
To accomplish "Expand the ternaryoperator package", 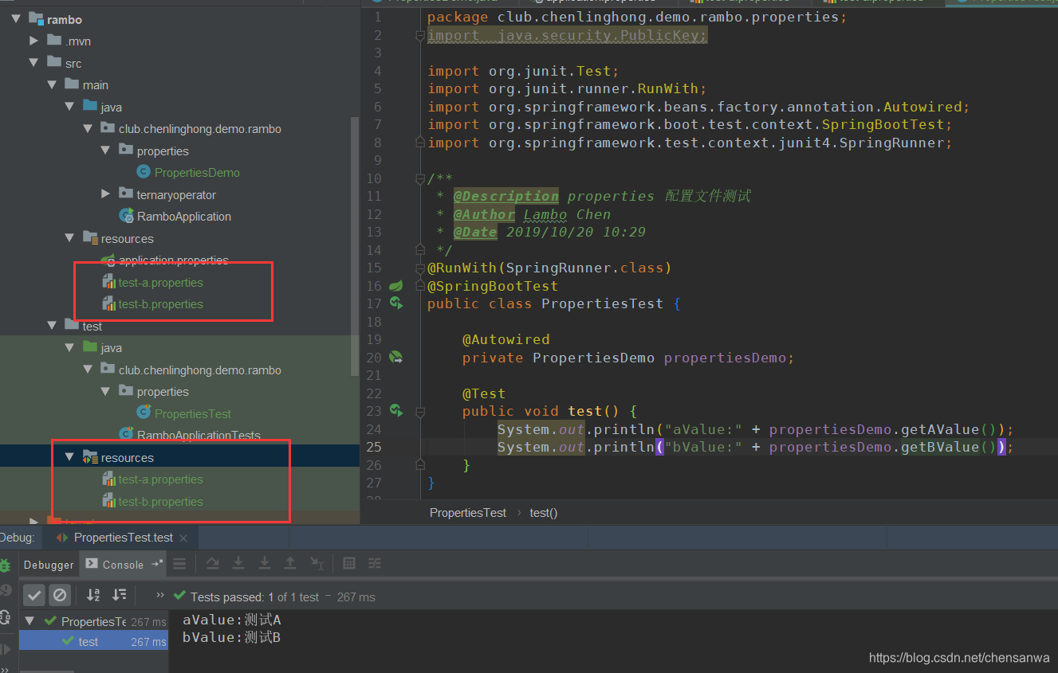I will pyautogui.click(x=106, y=194).
